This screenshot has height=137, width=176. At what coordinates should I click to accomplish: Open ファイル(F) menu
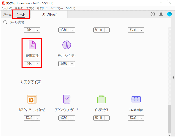coord(7,8)
